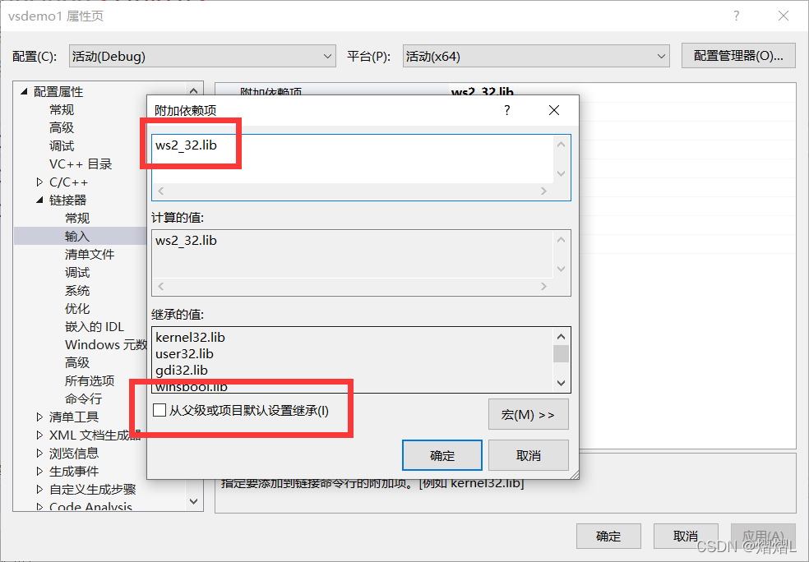
Task: Collapse the 配置属性 tree node
Action: (24, 91)
